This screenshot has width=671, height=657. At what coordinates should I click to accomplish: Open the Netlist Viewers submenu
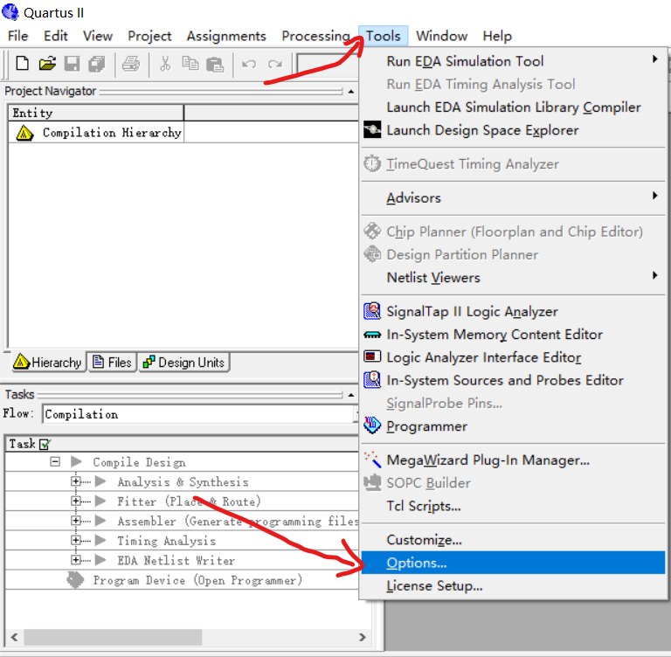tap(433, 278)
